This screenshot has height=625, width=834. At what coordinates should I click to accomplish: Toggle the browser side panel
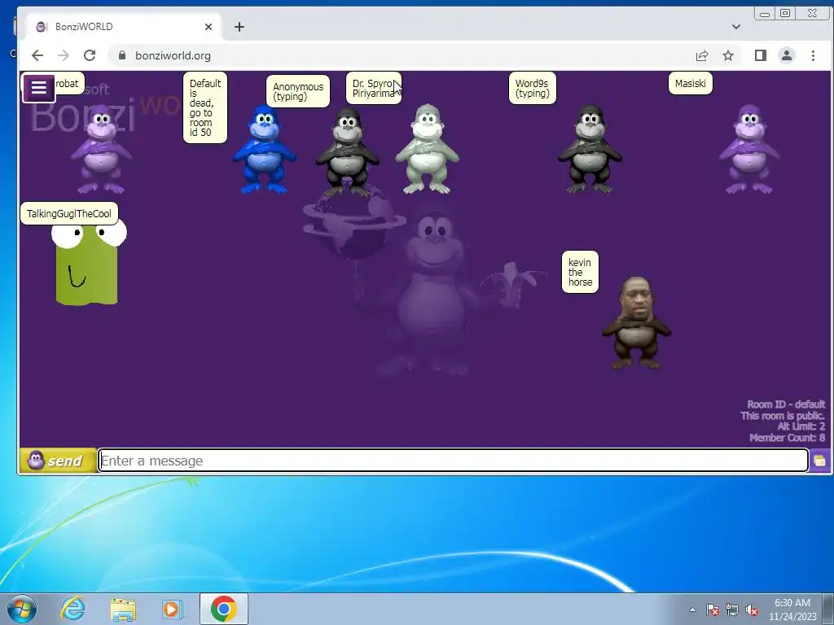click(x=761, y=55)
